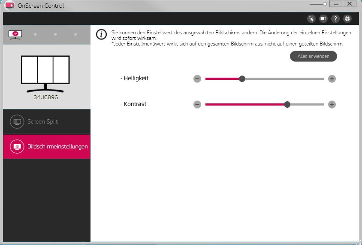Open settings with the gear icon

pos(347,18)
